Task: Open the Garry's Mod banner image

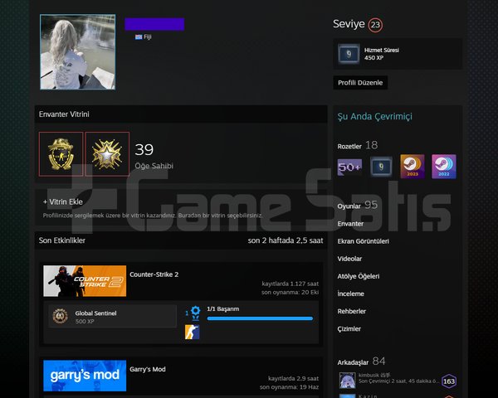Action: point(85,376)
